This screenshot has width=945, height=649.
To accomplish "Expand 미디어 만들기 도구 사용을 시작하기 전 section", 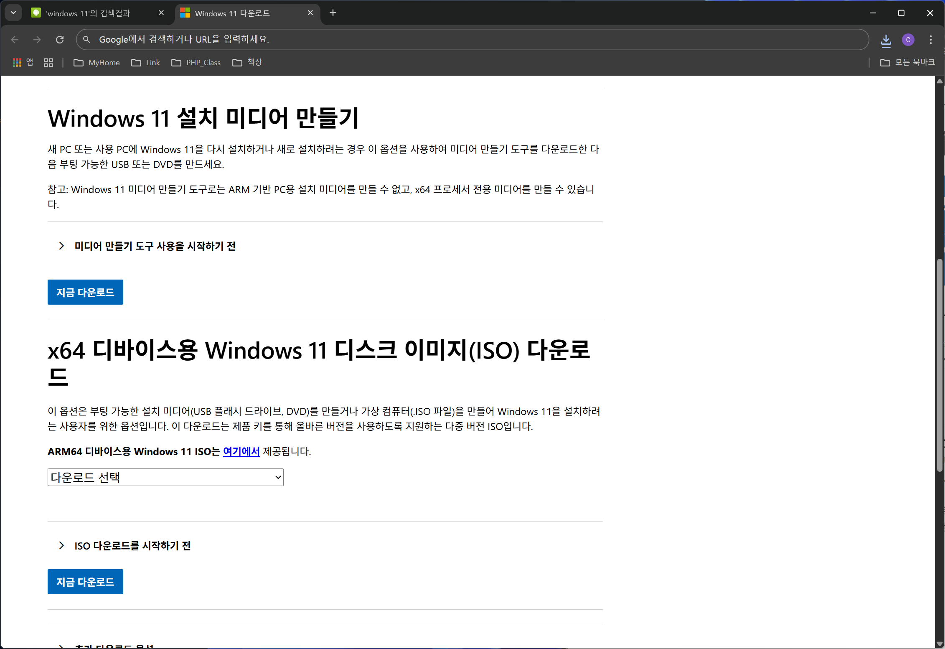I will (147, 246).
